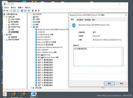The width and height of the screenshot is (133, 98).
Task: Toggle the show/hide console tree icon
Action: pyautogui.click(x=14, y=11)
